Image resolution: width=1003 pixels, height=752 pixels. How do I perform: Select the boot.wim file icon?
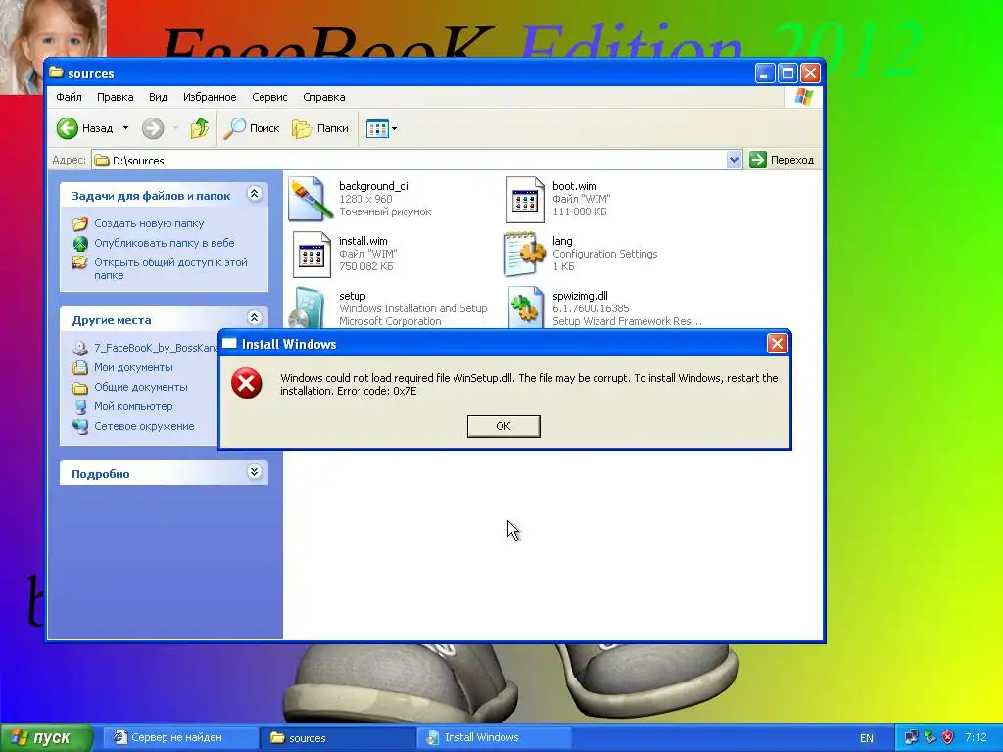tap(525, 200)
